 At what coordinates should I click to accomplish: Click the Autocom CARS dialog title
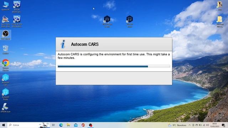click(x=85, y=44)
